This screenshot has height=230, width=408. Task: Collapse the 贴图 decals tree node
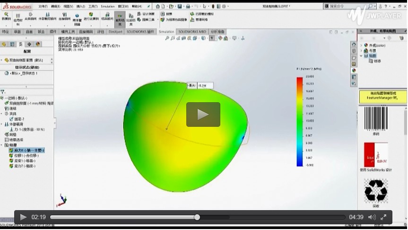click(x=361, y=56)
